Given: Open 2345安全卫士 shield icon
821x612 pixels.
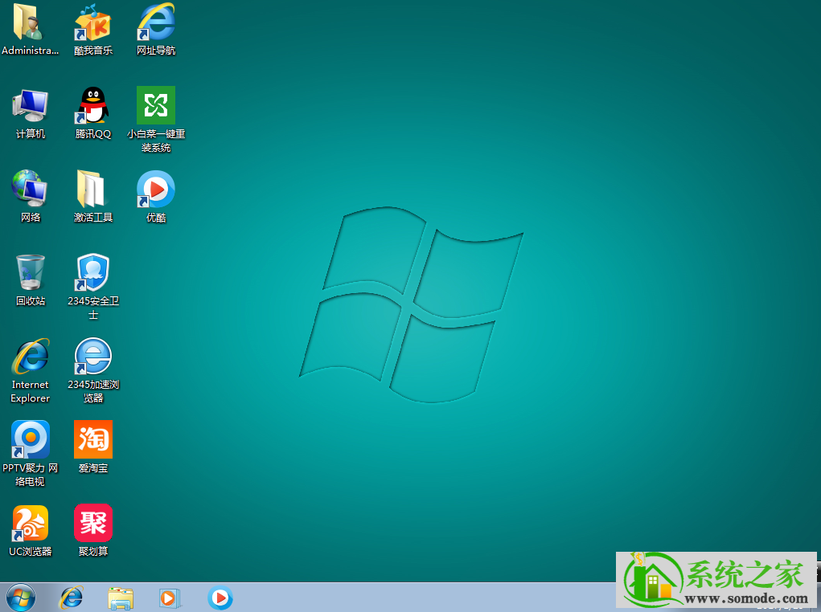Looking at the screenshot, I should [93, 273].
